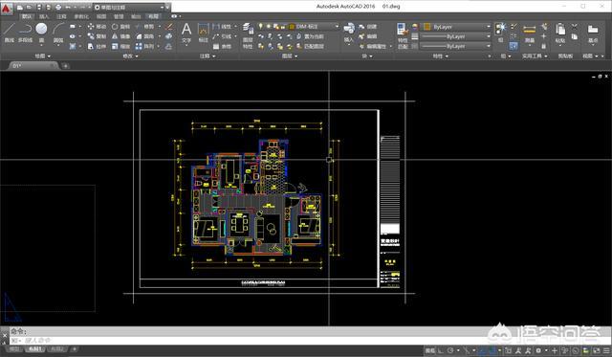
Task: Select the Dimension (标注) tool
Action: pos(204,33)
